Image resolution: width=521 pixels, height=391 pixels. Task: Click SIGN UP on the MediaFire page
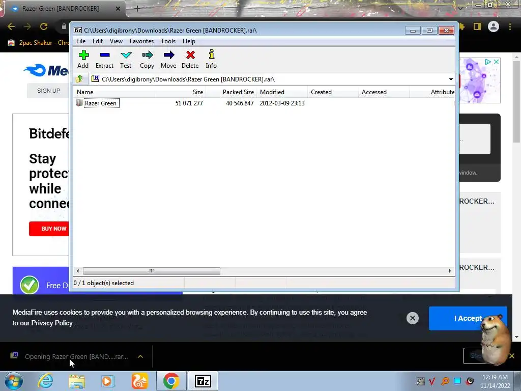coord(48,91)
